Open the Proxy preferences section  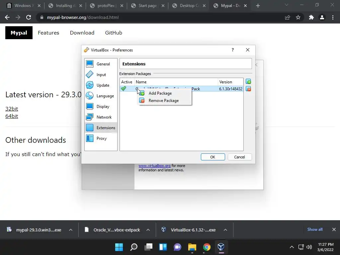pos(101,138)
